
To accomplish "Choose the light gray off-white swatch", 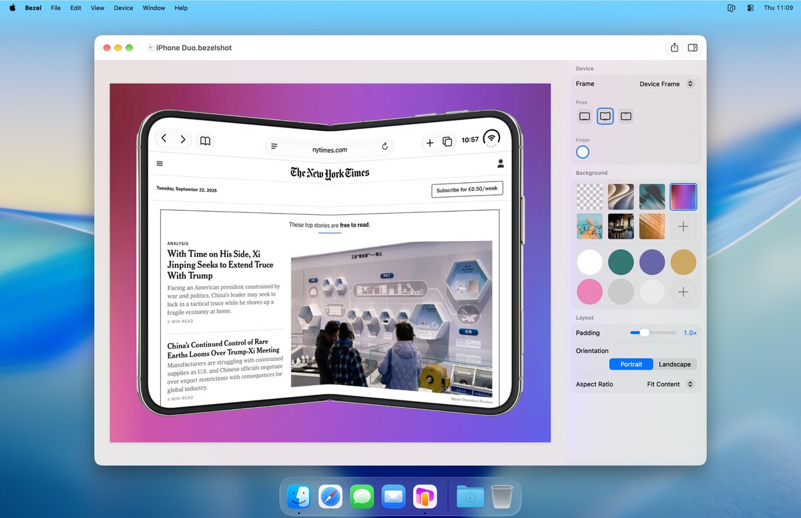I will 652,292.
